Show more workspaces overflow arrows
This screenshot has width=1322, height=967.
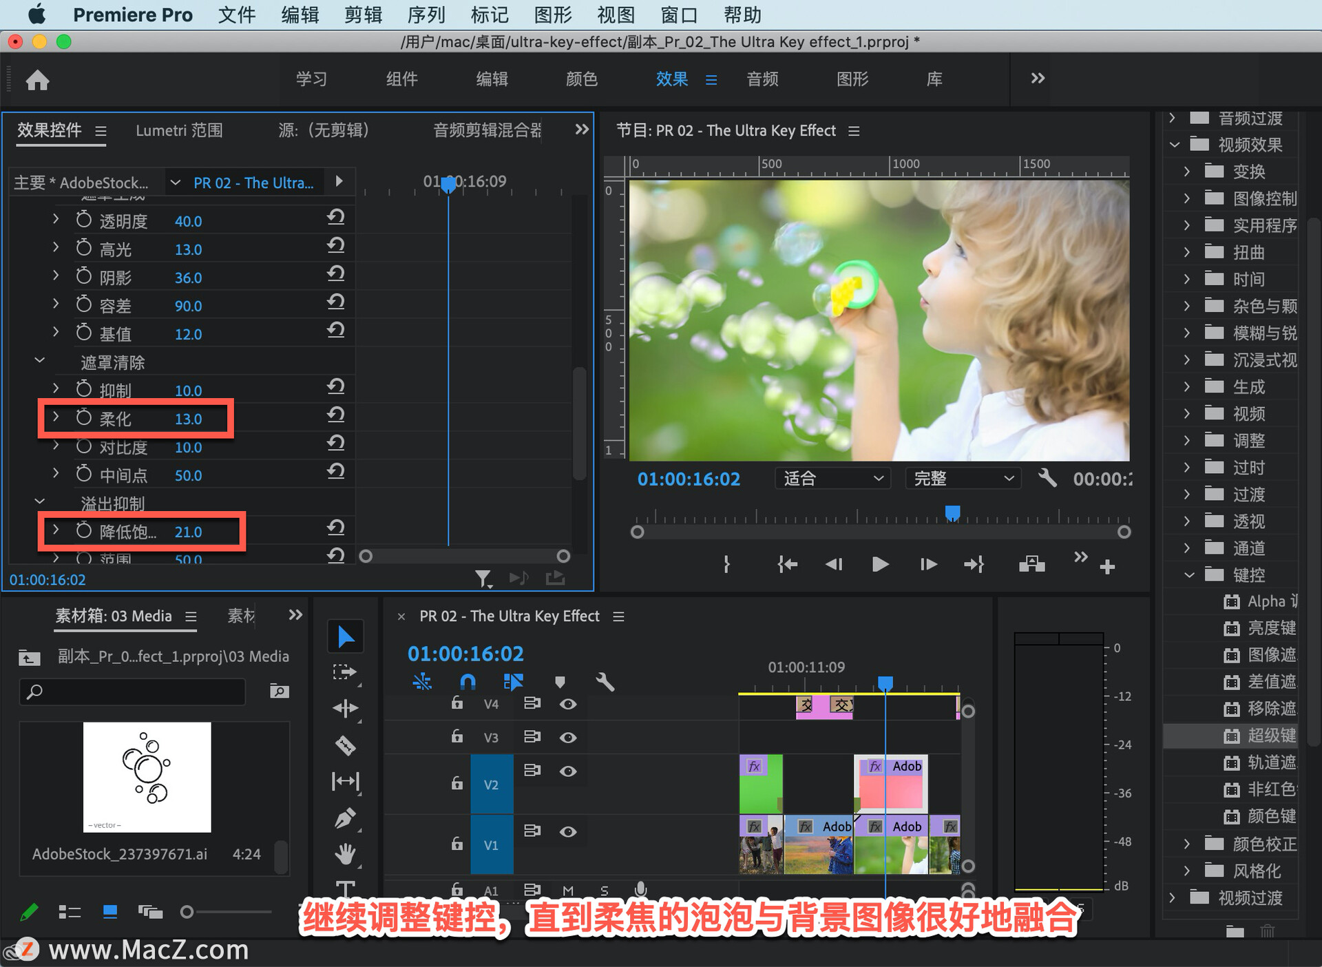1038,79
